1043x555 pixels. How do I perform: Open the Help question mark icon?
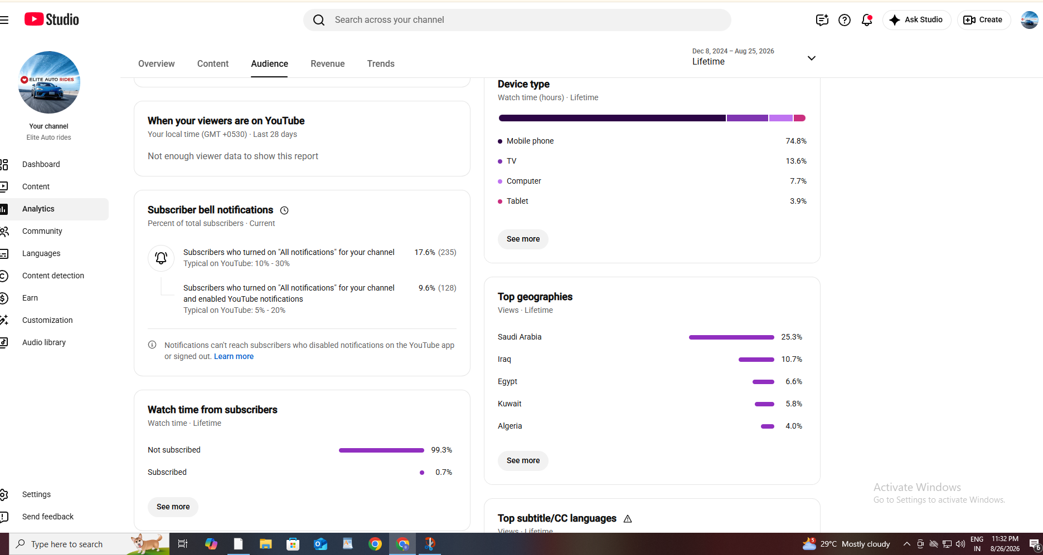click(845, 20)
